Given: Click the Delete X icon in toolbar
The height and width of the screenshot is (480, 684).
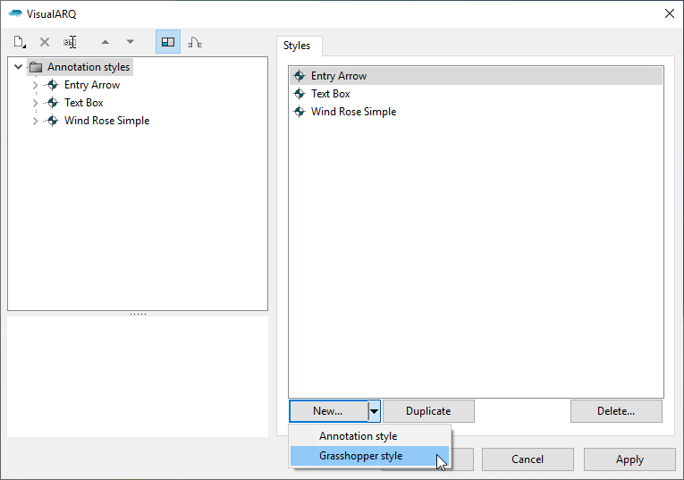Looking at the screenshot, I should pyautogui.click(x=45, y=42).
